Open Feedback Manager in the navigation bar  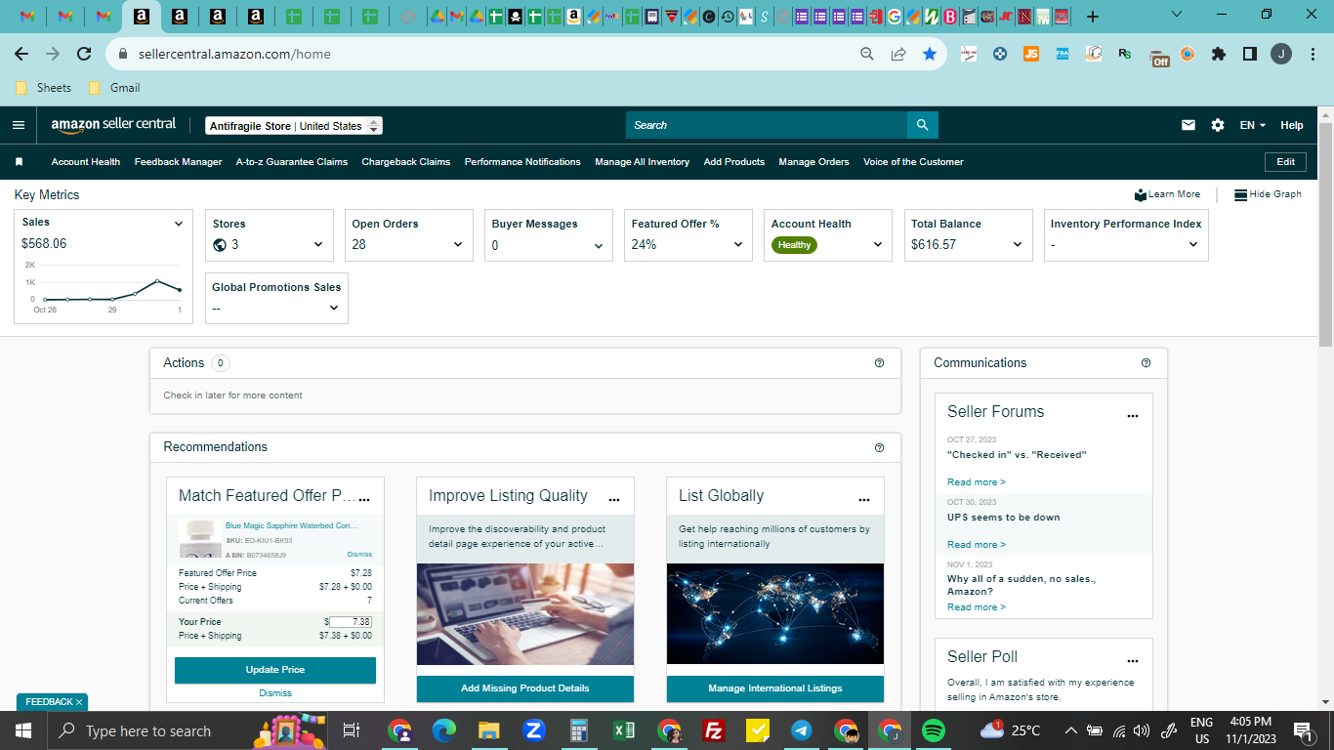tap(179, 162)
